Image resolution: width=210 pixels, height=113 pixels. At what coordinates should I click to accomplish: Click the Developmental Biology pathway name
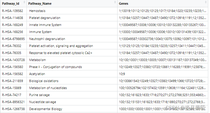coord(46,109)
